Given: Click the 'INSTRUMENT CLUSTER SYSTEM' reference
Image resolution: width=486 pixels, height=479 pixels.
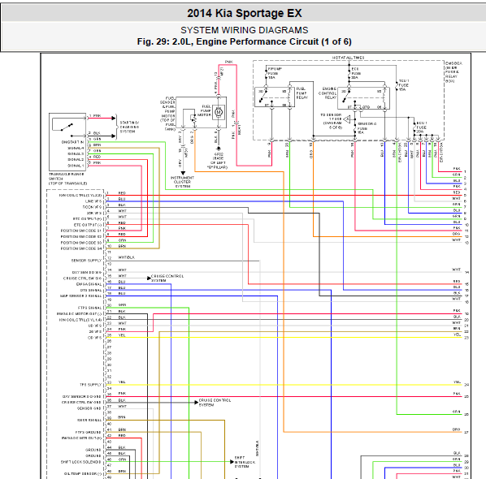Looking at the screenshot, I should (x=182, y=182).
